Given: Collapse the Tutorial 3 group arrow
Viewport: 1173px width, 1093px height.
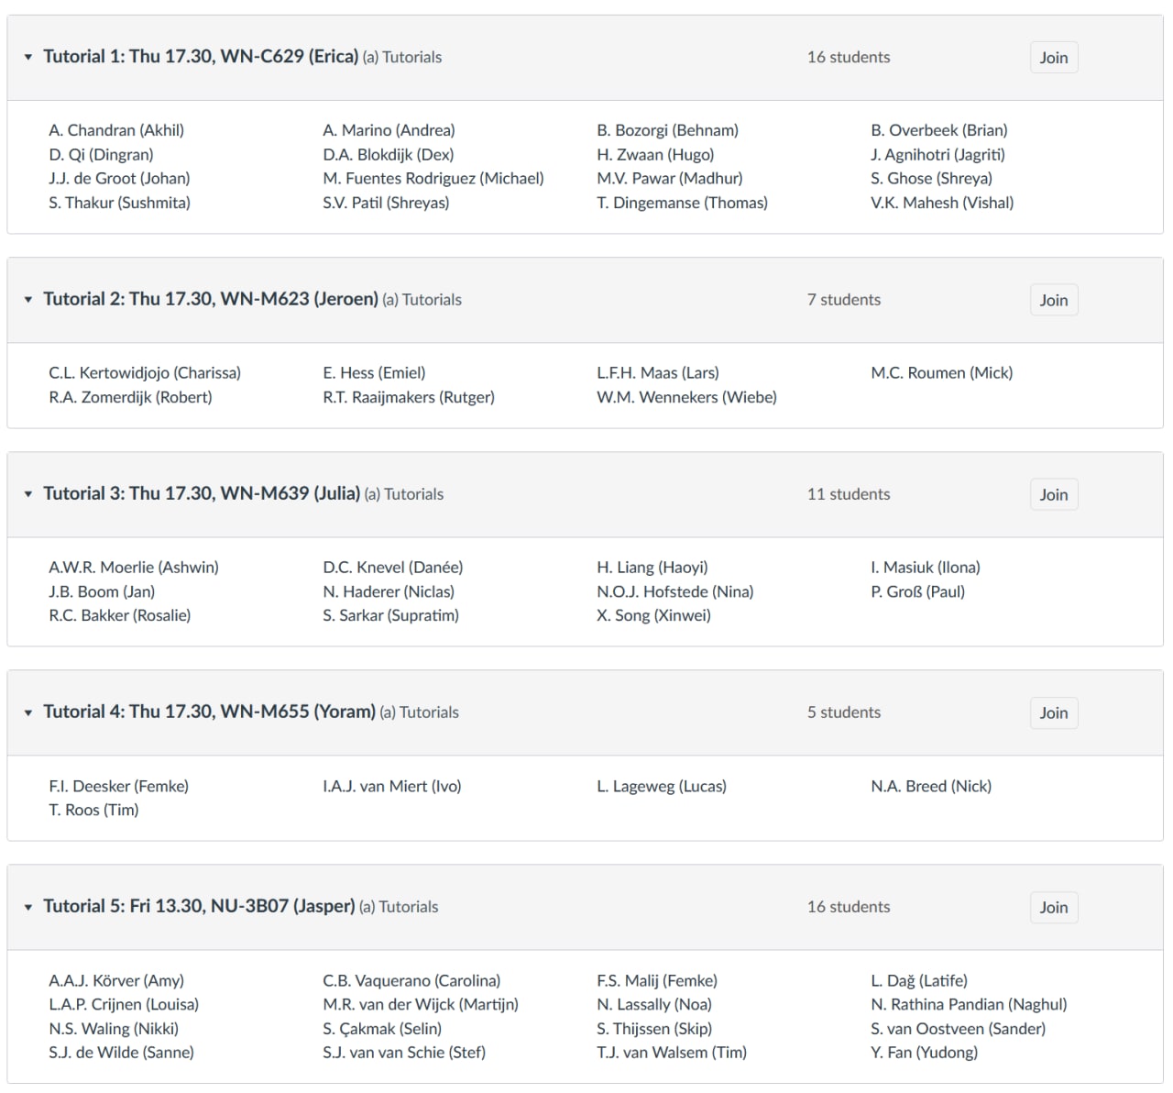Looking at the screenshot, I should (28, 494).
